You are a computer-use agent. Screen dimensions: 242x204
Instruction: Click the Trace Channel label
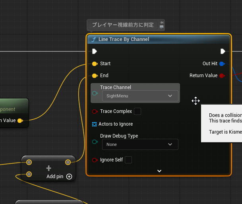coord(116,87)
